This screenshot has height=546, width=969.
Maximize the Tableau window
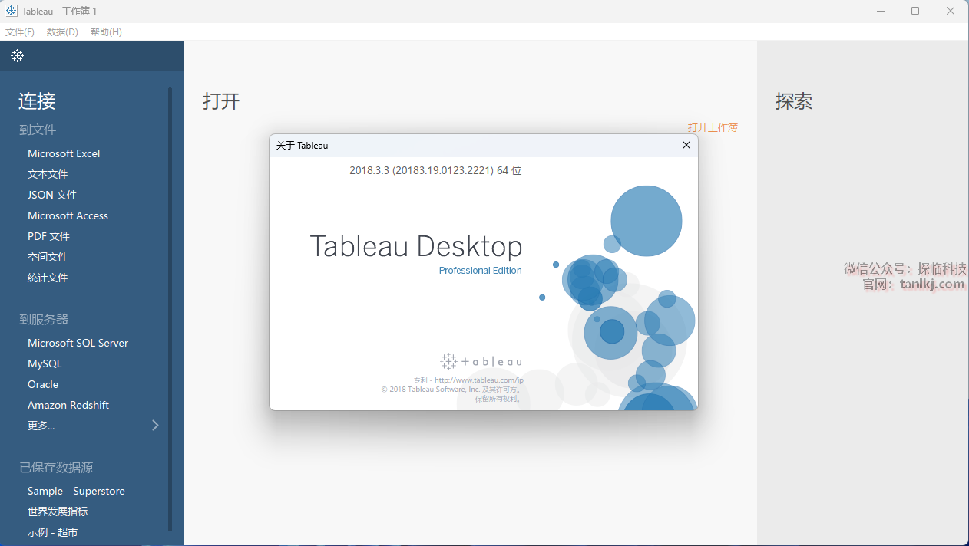coord(915,11)
